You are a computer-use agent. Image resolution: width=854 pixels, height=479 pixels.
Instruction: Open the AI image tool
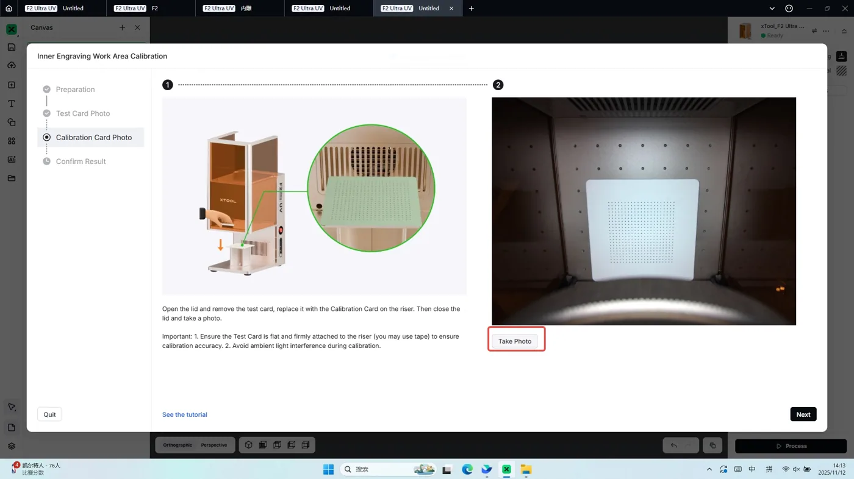tap(12, 160)
